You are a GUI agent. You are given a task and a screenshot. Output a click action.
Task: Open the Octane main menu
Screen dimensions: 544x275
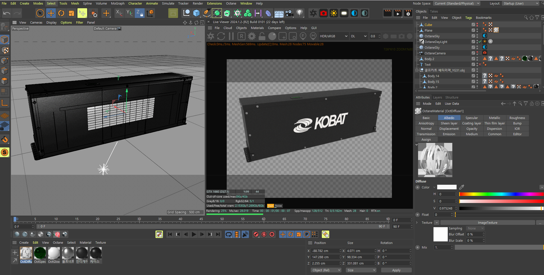click(x=231, y=3)
